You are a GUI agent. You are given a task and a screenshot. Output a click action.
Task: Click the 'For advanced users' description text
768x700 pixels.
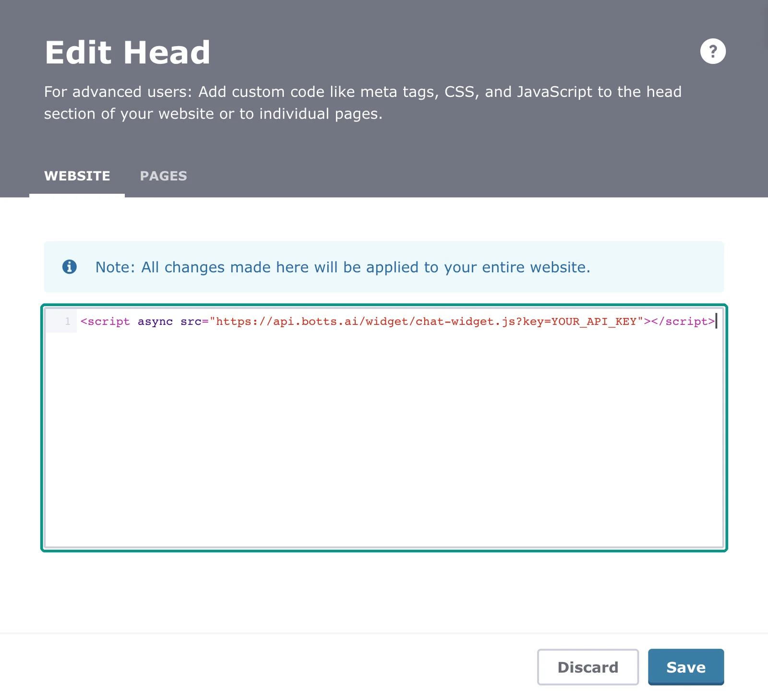click(363, 103)
